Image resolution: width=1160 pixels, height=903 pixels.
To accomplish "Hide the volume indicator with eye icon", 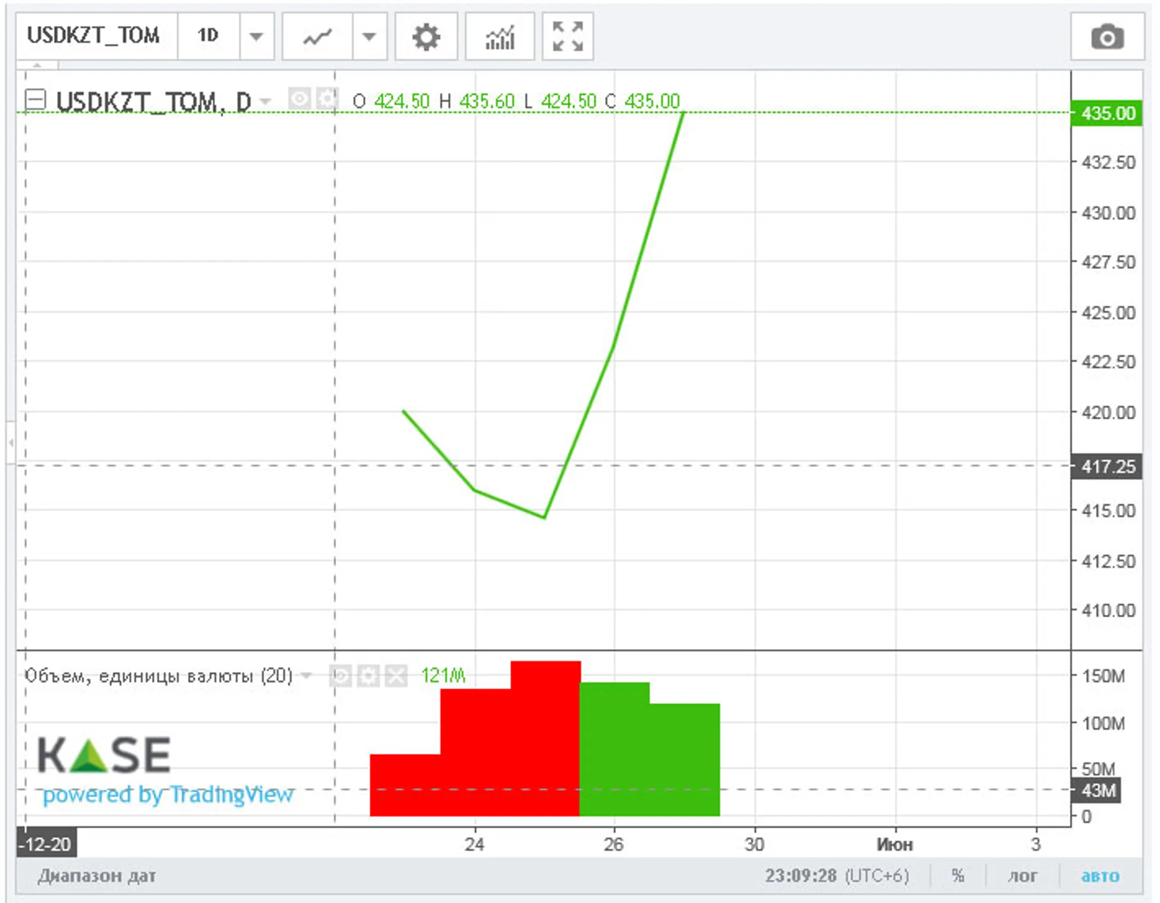I will [340, 675].
